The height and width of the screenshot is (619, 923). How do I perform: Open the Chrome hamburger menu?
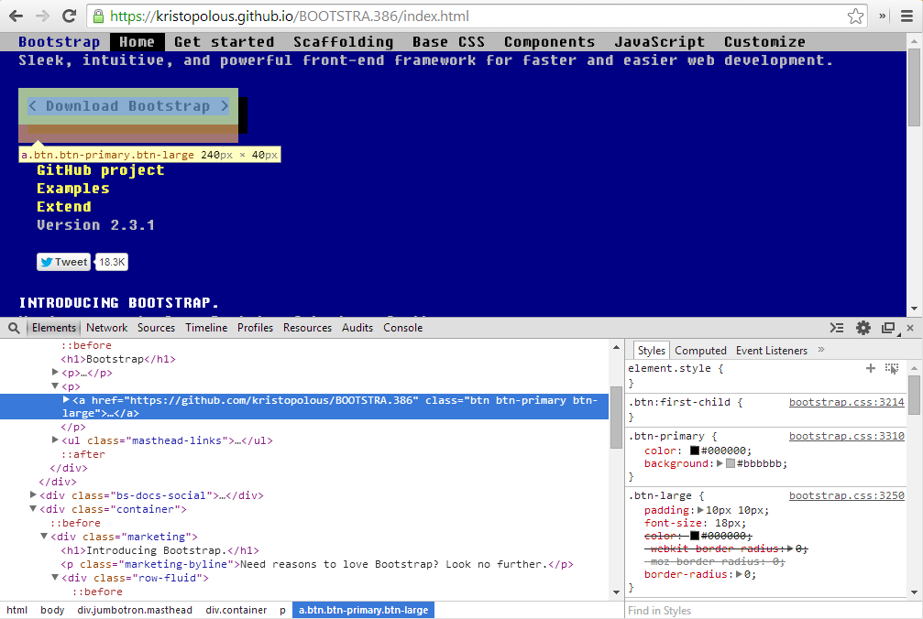[x=907, y=16]
